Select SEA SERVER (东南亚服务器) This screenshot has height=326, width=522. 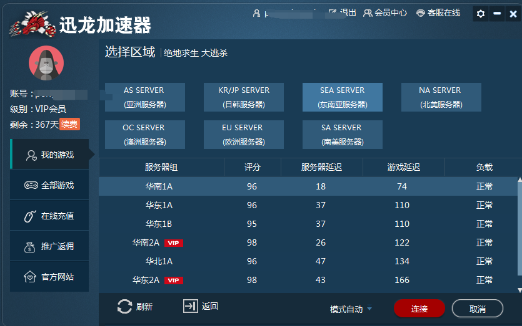tap(342, 97)
